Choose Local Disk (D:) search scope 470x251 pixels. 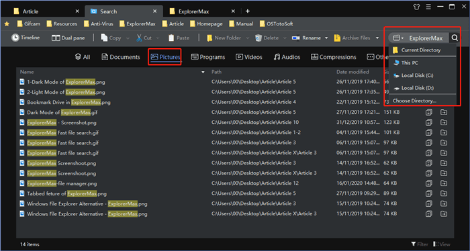pyautogui.click(x=422, y=88)
